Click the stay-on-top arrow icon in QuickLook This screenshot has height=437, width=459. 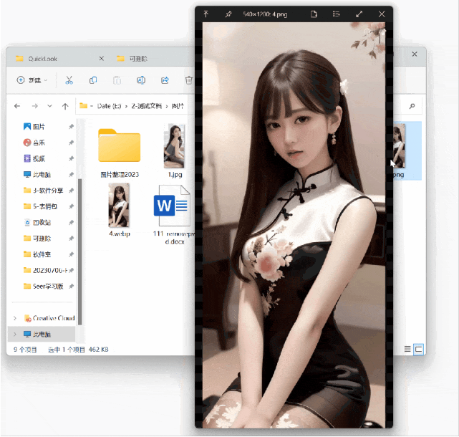pos(206,14)
